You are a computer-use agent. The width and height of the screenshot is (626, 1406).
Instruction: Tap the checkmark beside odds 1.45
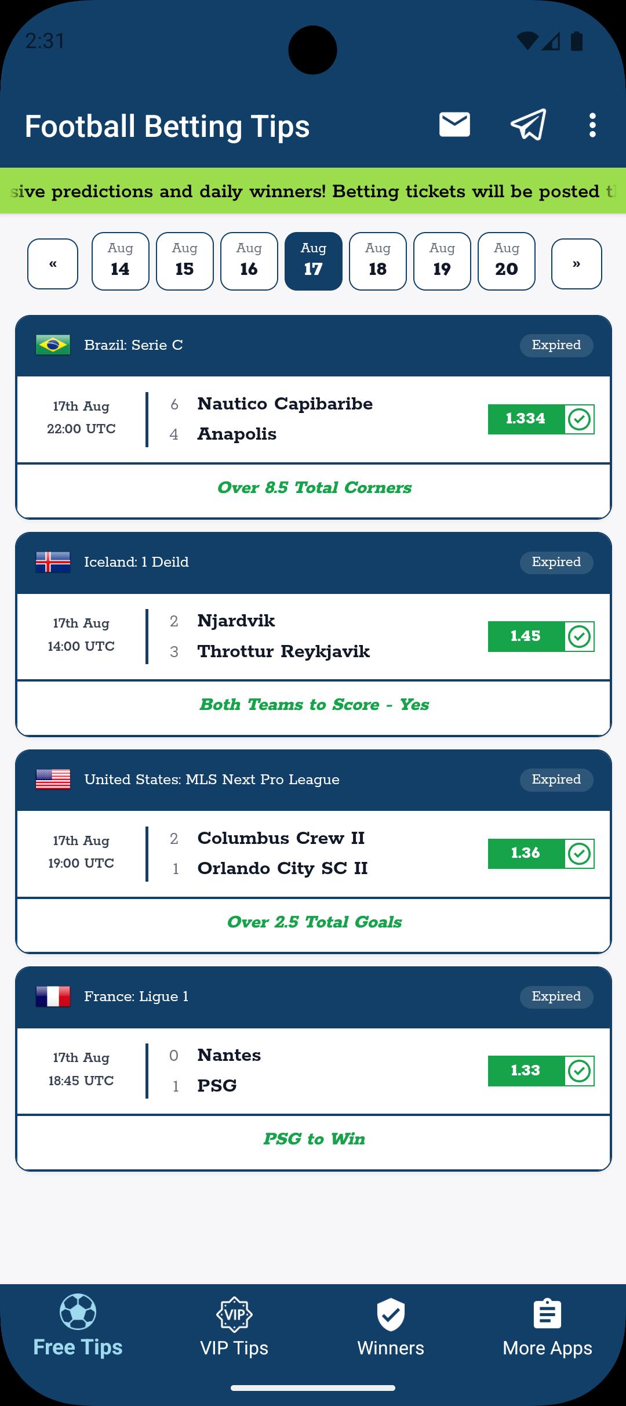[579, 636]
